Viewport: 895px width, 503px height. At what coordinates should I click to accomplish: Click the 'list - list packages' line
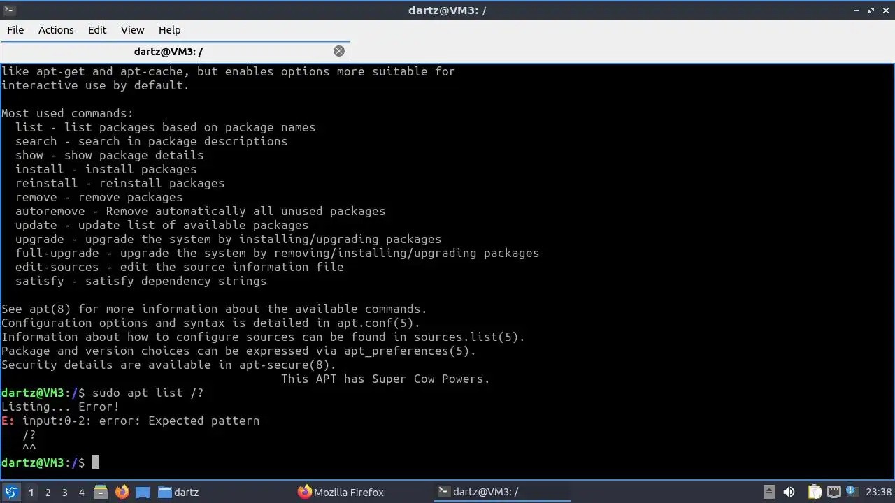pos(165,127)
